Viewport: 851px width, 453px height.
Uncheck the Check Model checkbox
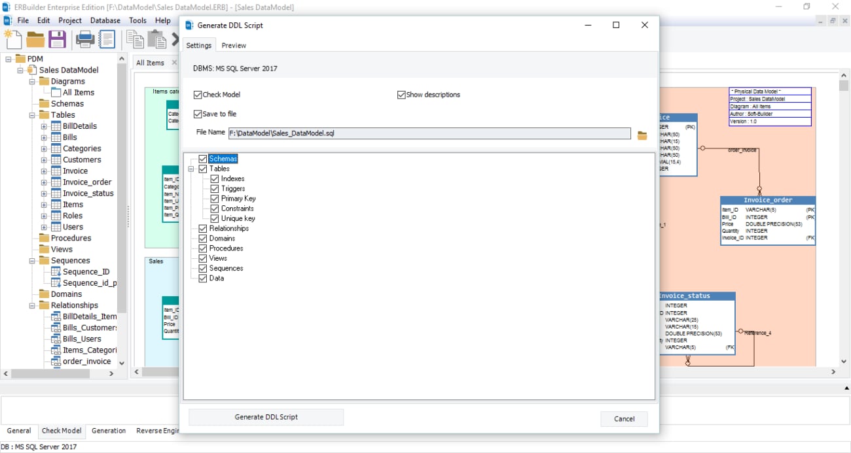pos(198,95)
